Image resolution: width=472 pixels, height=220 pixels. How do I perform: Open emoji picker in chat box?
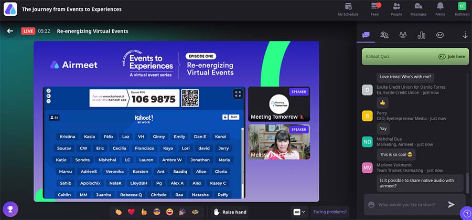click(371, 205)
